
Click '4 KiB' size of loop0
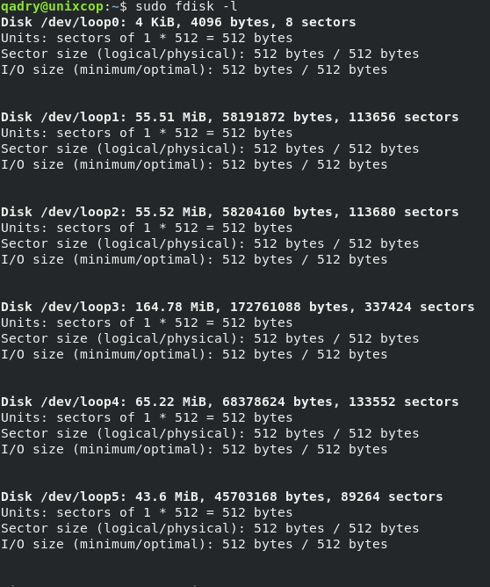pos(155,23)
